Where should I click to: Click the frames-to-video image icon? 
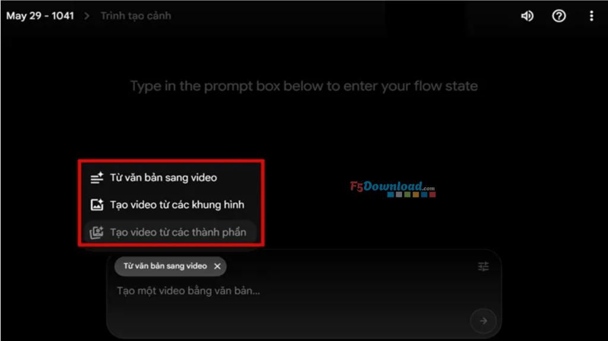click(x=97, y=205)
